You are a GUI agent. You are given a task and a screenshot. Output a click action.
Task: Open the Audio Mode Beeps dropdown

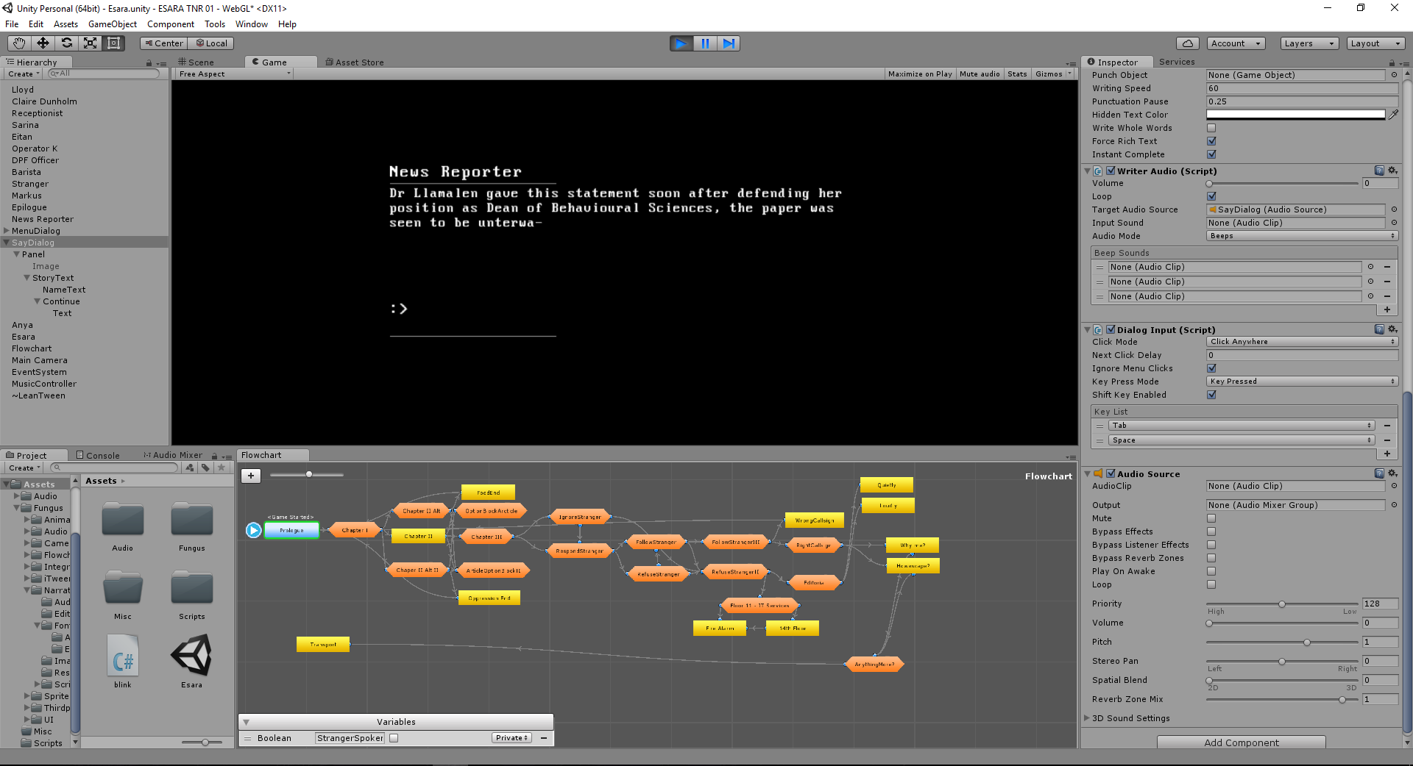[x=1302, y=236]
